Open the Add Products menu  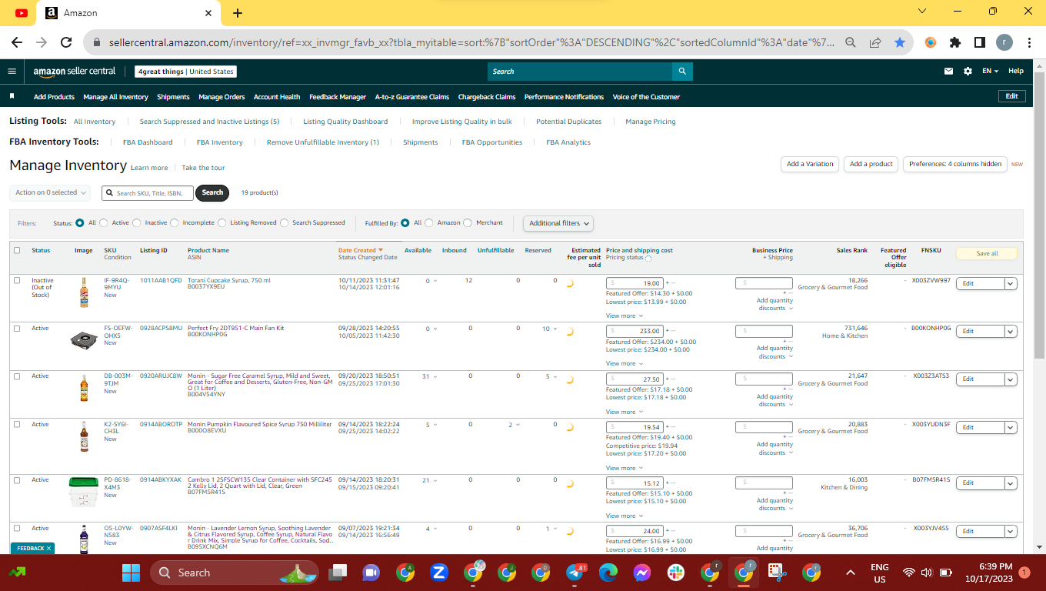pos(54,97)
